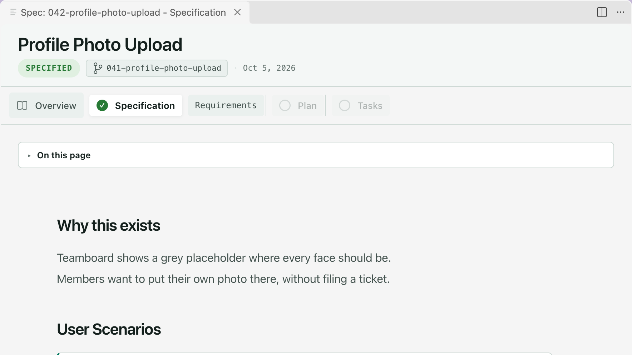Click the User Scenarios heading
The image size is (632, 355).
pyautogui.click(x=109, y=329)
